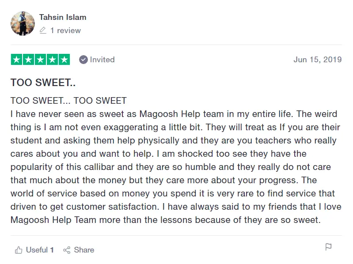
Task: Open the bold "TOO SWEET.." review title
Action: [x=43, y=83]
